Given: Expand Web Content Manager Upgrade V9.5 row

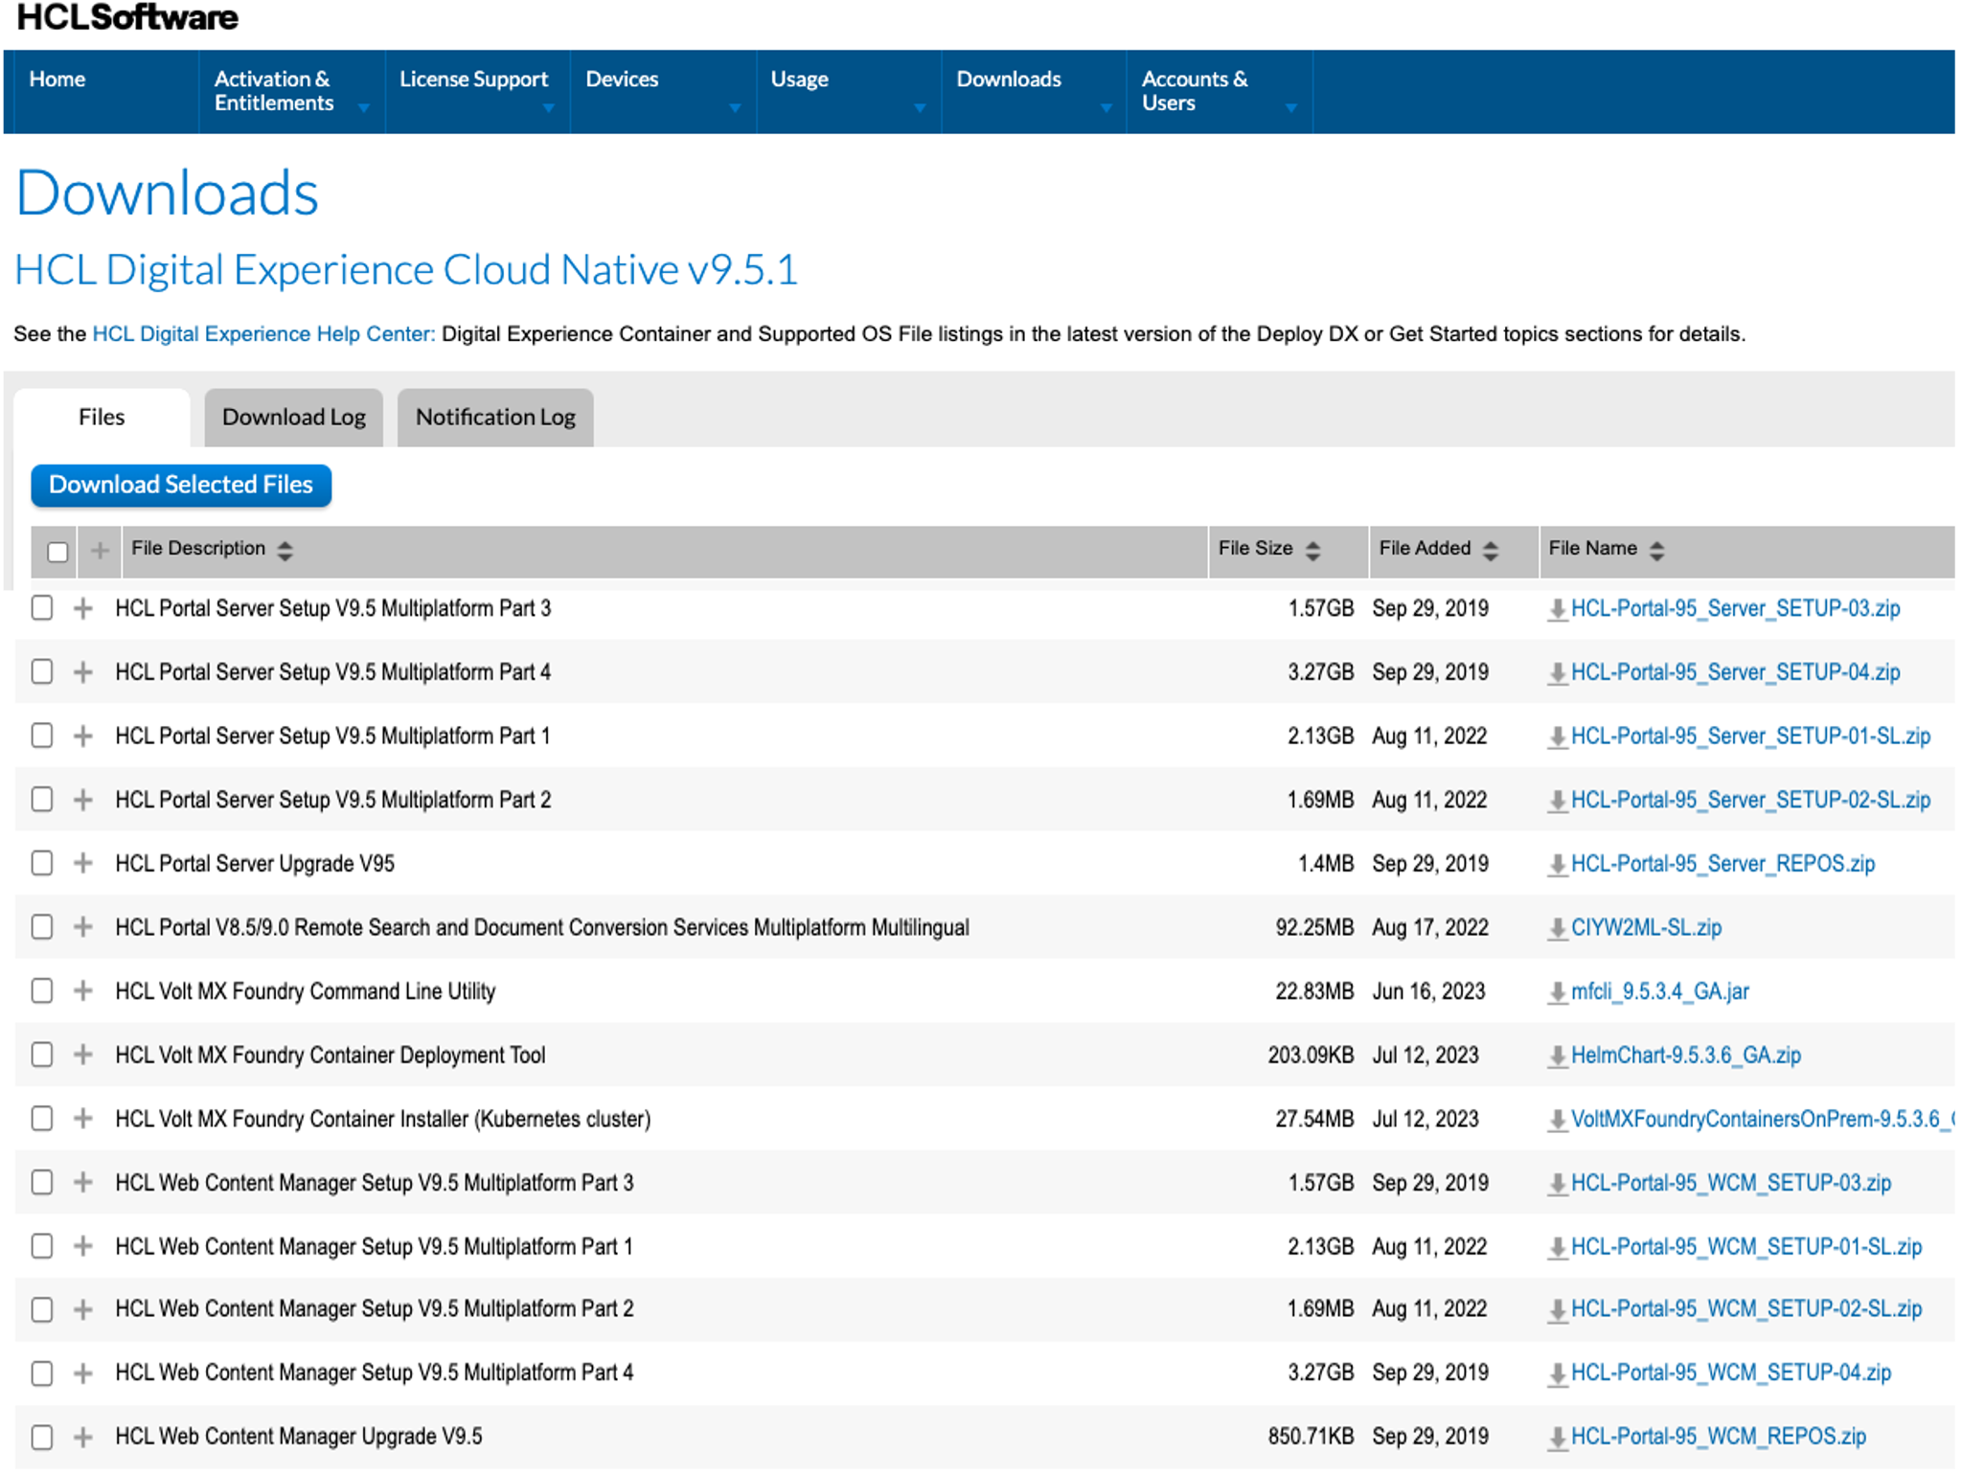Looking at the screenshot, I should tap(83, 1437).
